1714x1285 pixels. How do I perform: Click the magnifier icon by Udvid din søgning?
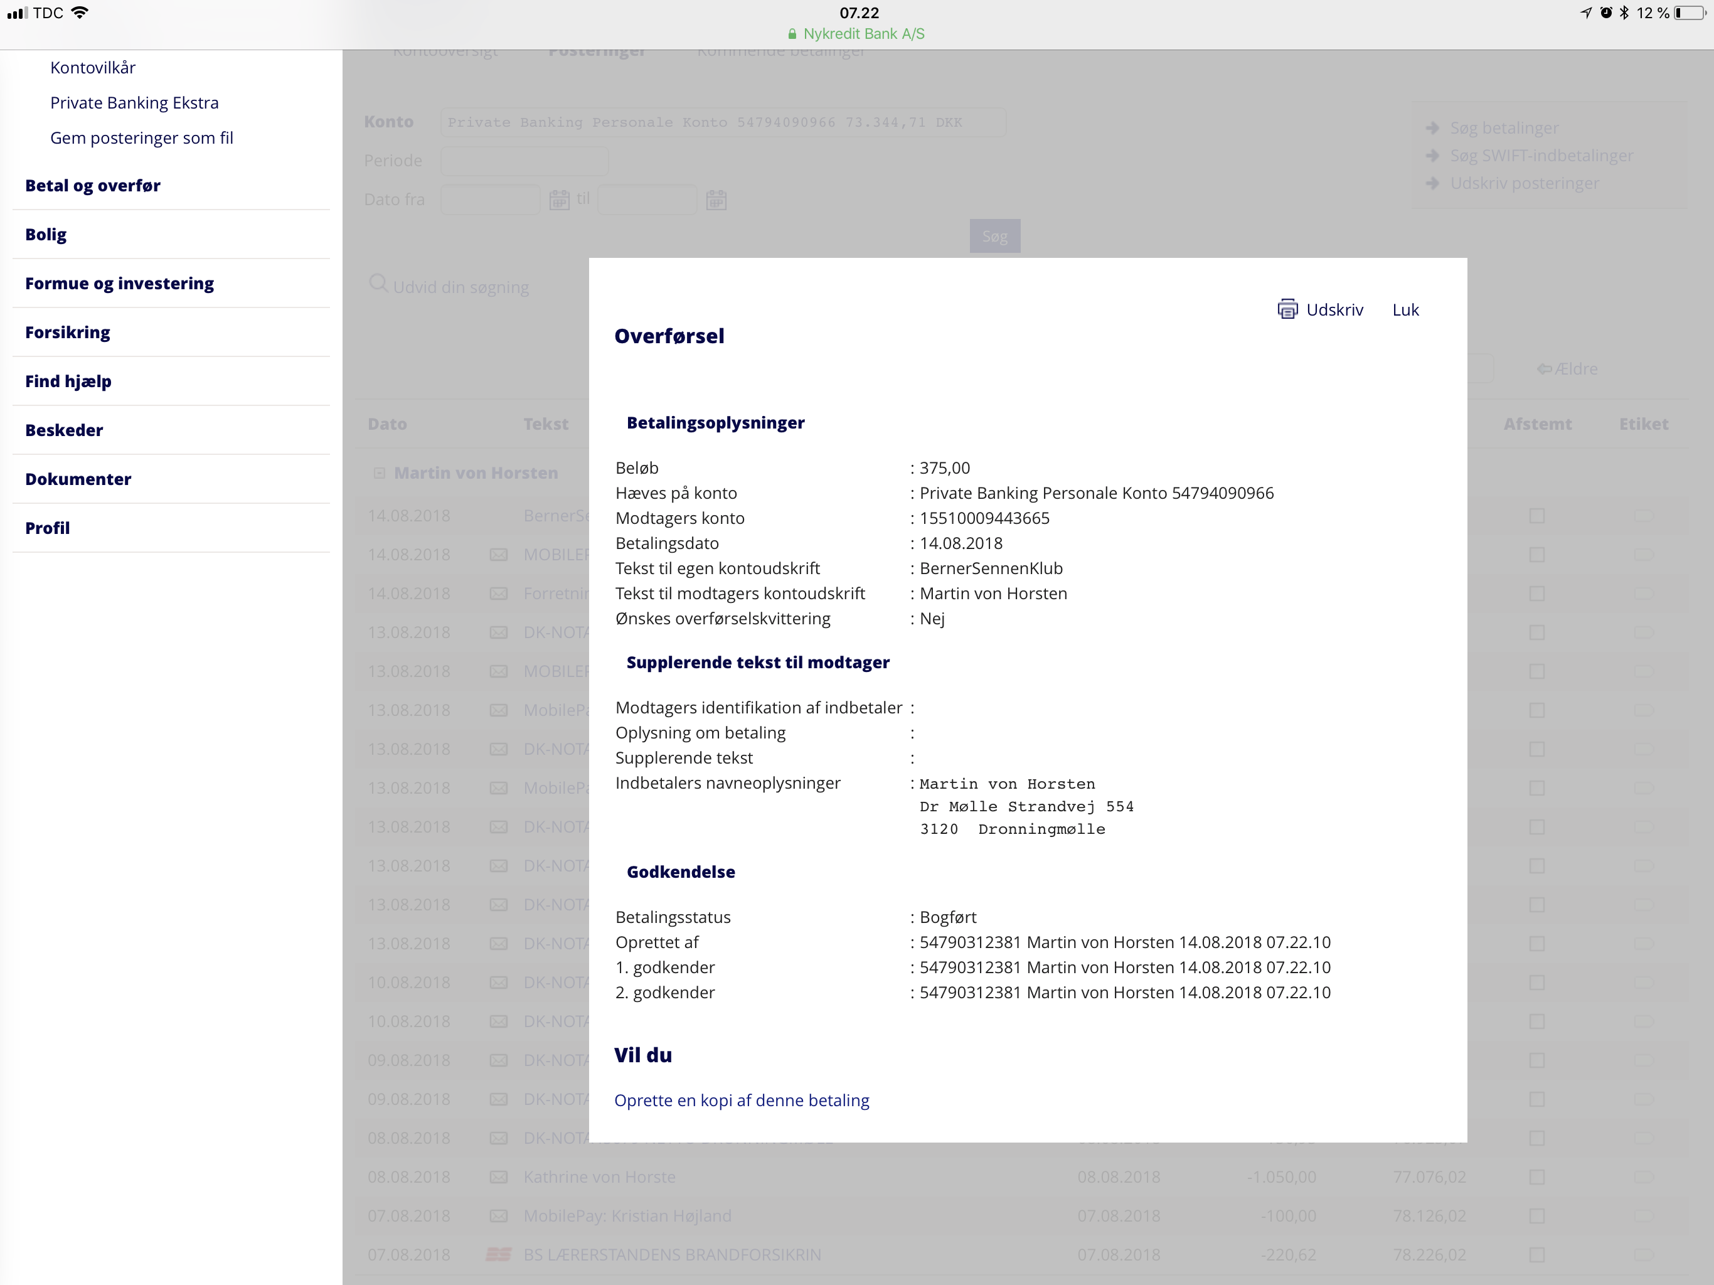click(x=378, y=284)
